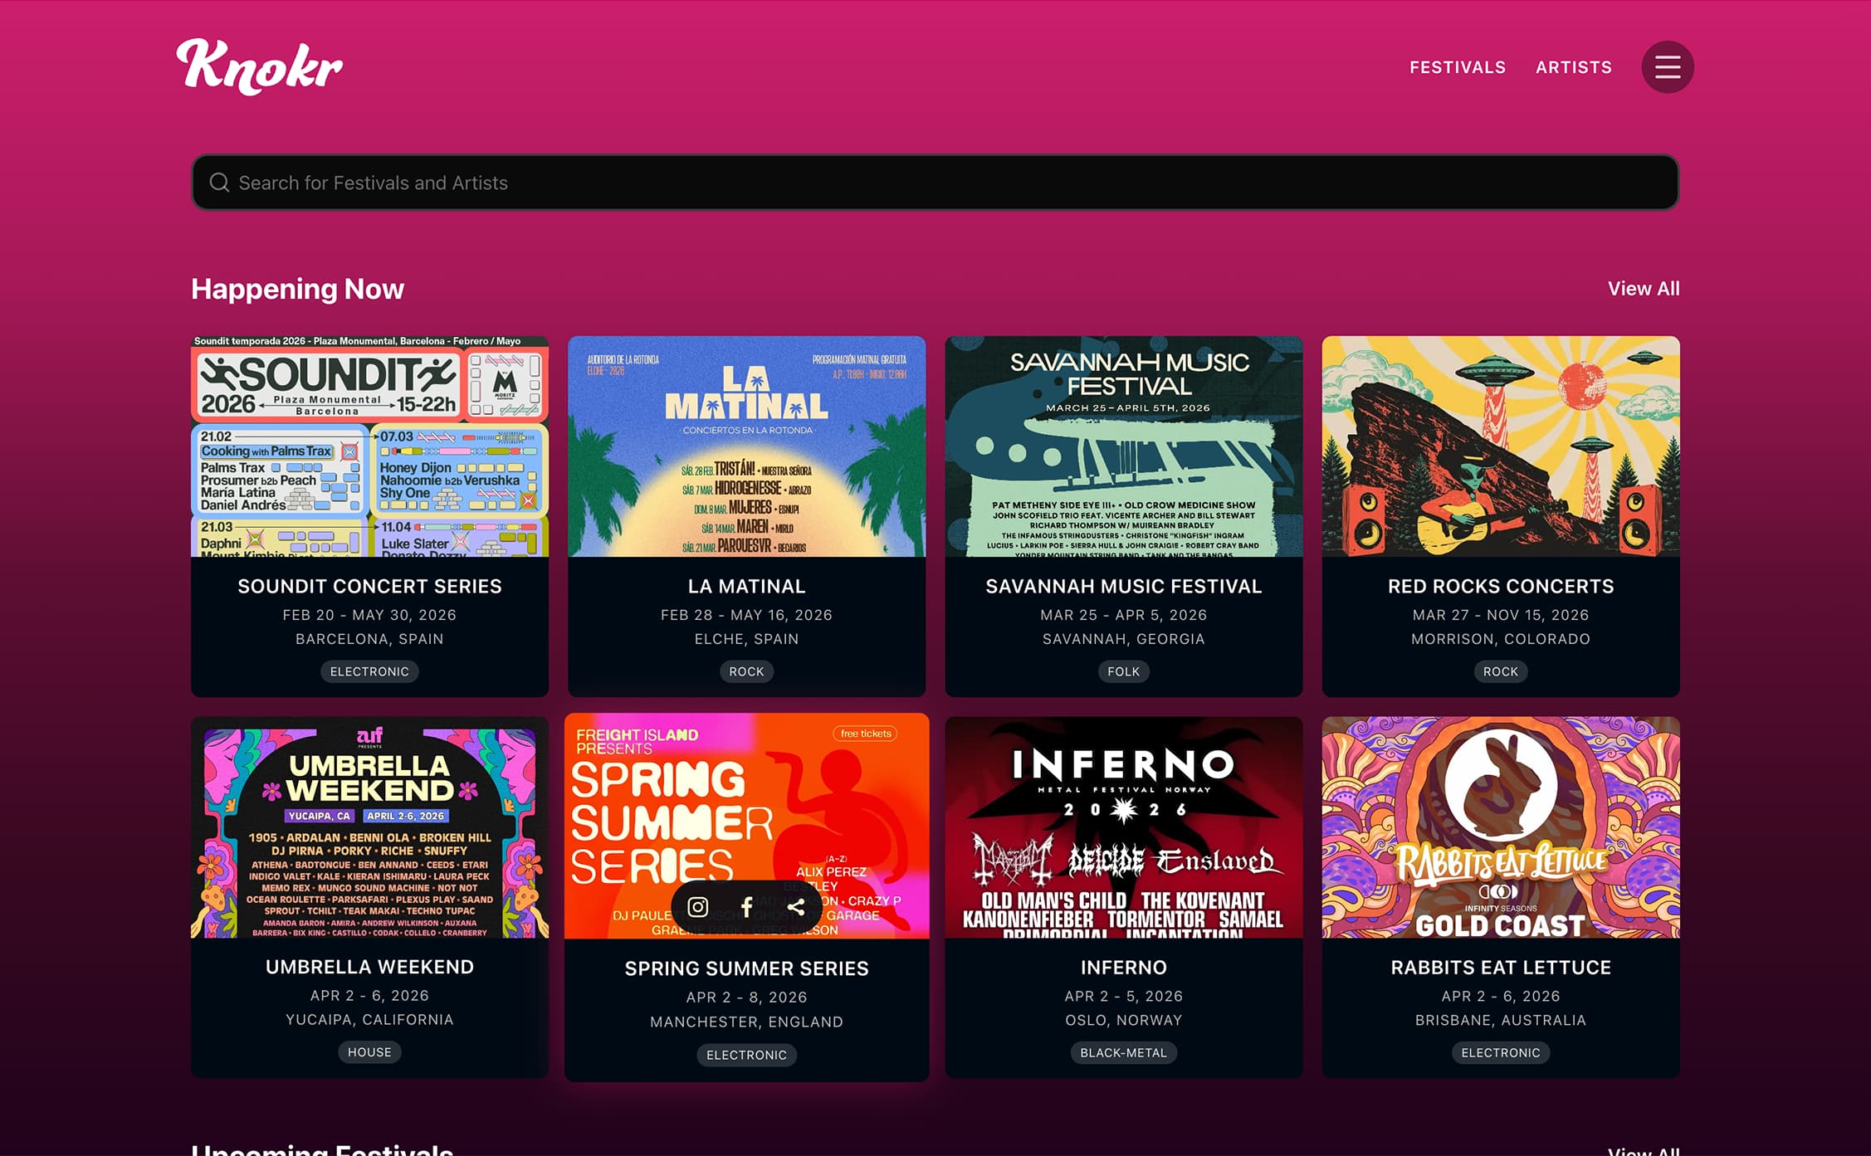Click the search magnifier icon
1871x1156 pixels.
click(x=220, y=182)
